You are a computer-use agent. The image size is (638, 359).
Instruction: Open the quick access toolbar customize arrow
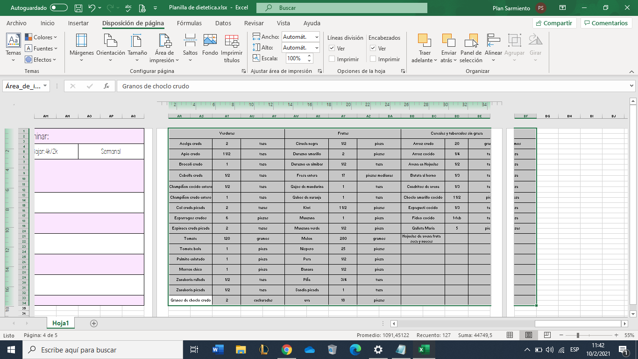(155, 8)
